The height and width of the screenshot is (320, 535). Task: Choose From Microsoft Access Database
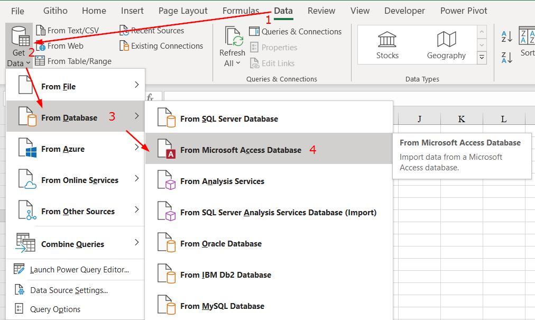[241, 150]
